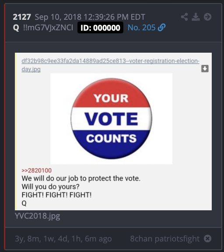Click the tripcode !!mG7VJxZNCI

[48, 28]
